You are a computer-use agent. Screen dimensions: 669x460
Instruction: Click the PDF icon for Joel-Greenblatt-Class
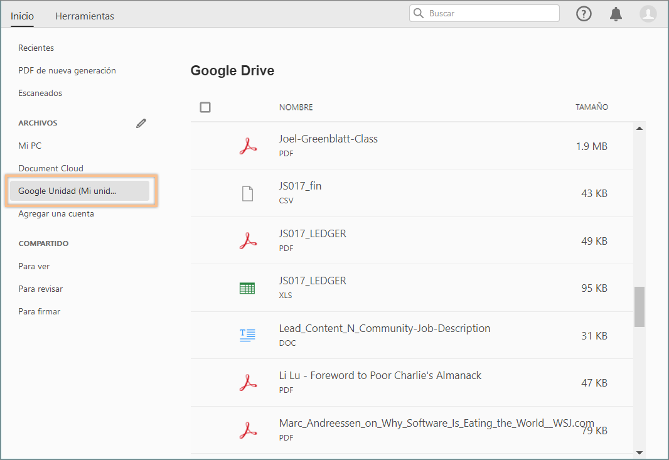click(248, 145)
